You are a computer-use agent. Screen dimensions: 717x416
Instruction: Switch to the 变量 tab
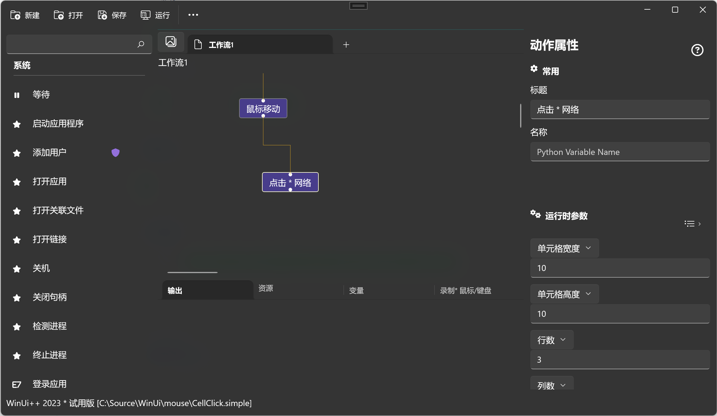click(x=356, y=291)
